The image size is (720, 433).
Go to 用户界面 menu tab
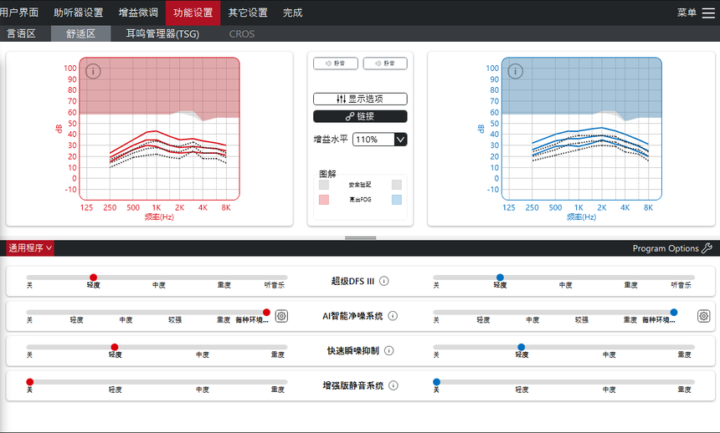click(18, 13)
